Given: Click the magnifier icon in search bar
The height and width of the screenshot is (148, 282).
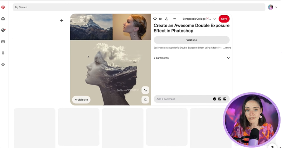Looking at the screenshot, I should click(x=16, y=7).
